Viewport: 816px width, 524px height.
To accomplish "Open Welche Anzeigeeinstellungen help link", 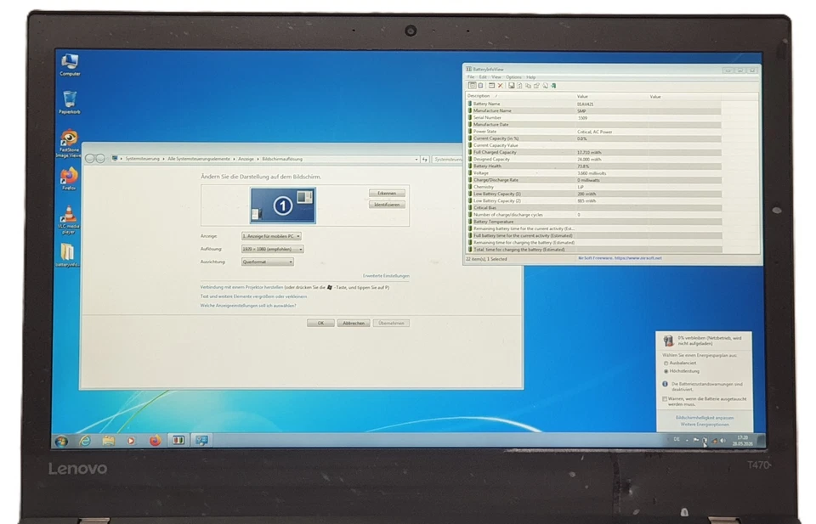I will coord(247,307).
